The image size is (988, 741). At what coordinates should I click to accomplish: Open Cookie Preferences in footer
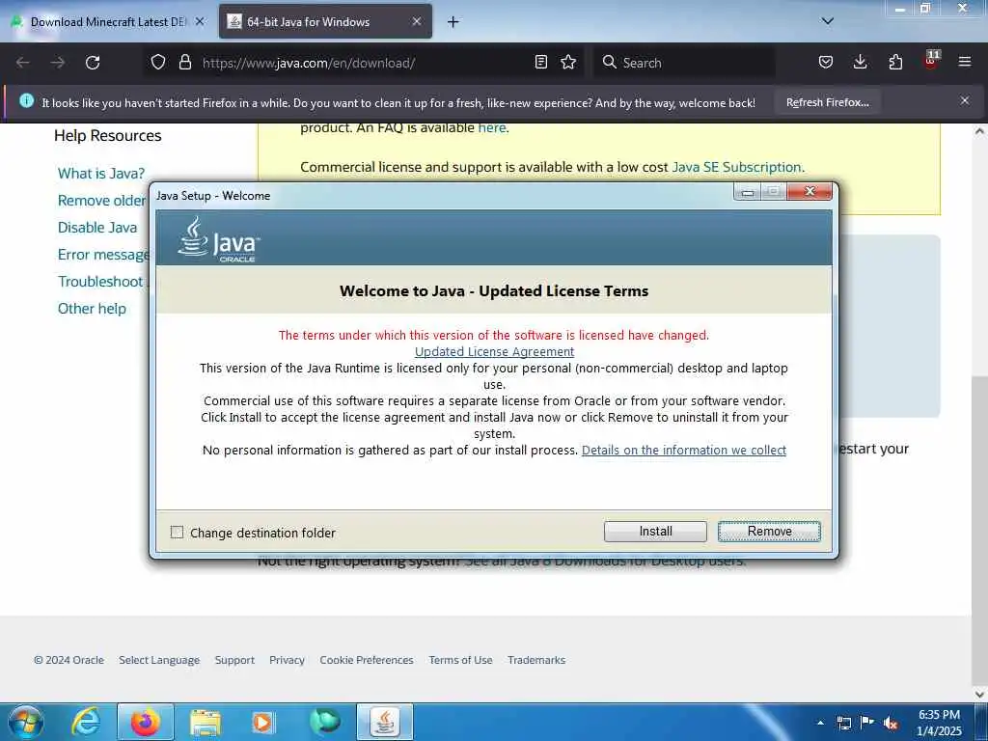coord(367,660)
